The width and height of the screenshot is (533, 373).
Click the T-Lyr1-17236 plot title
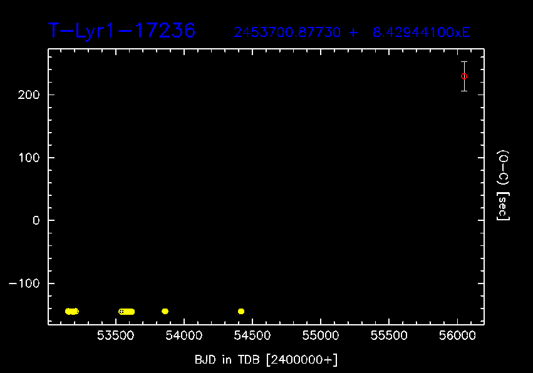122,30
